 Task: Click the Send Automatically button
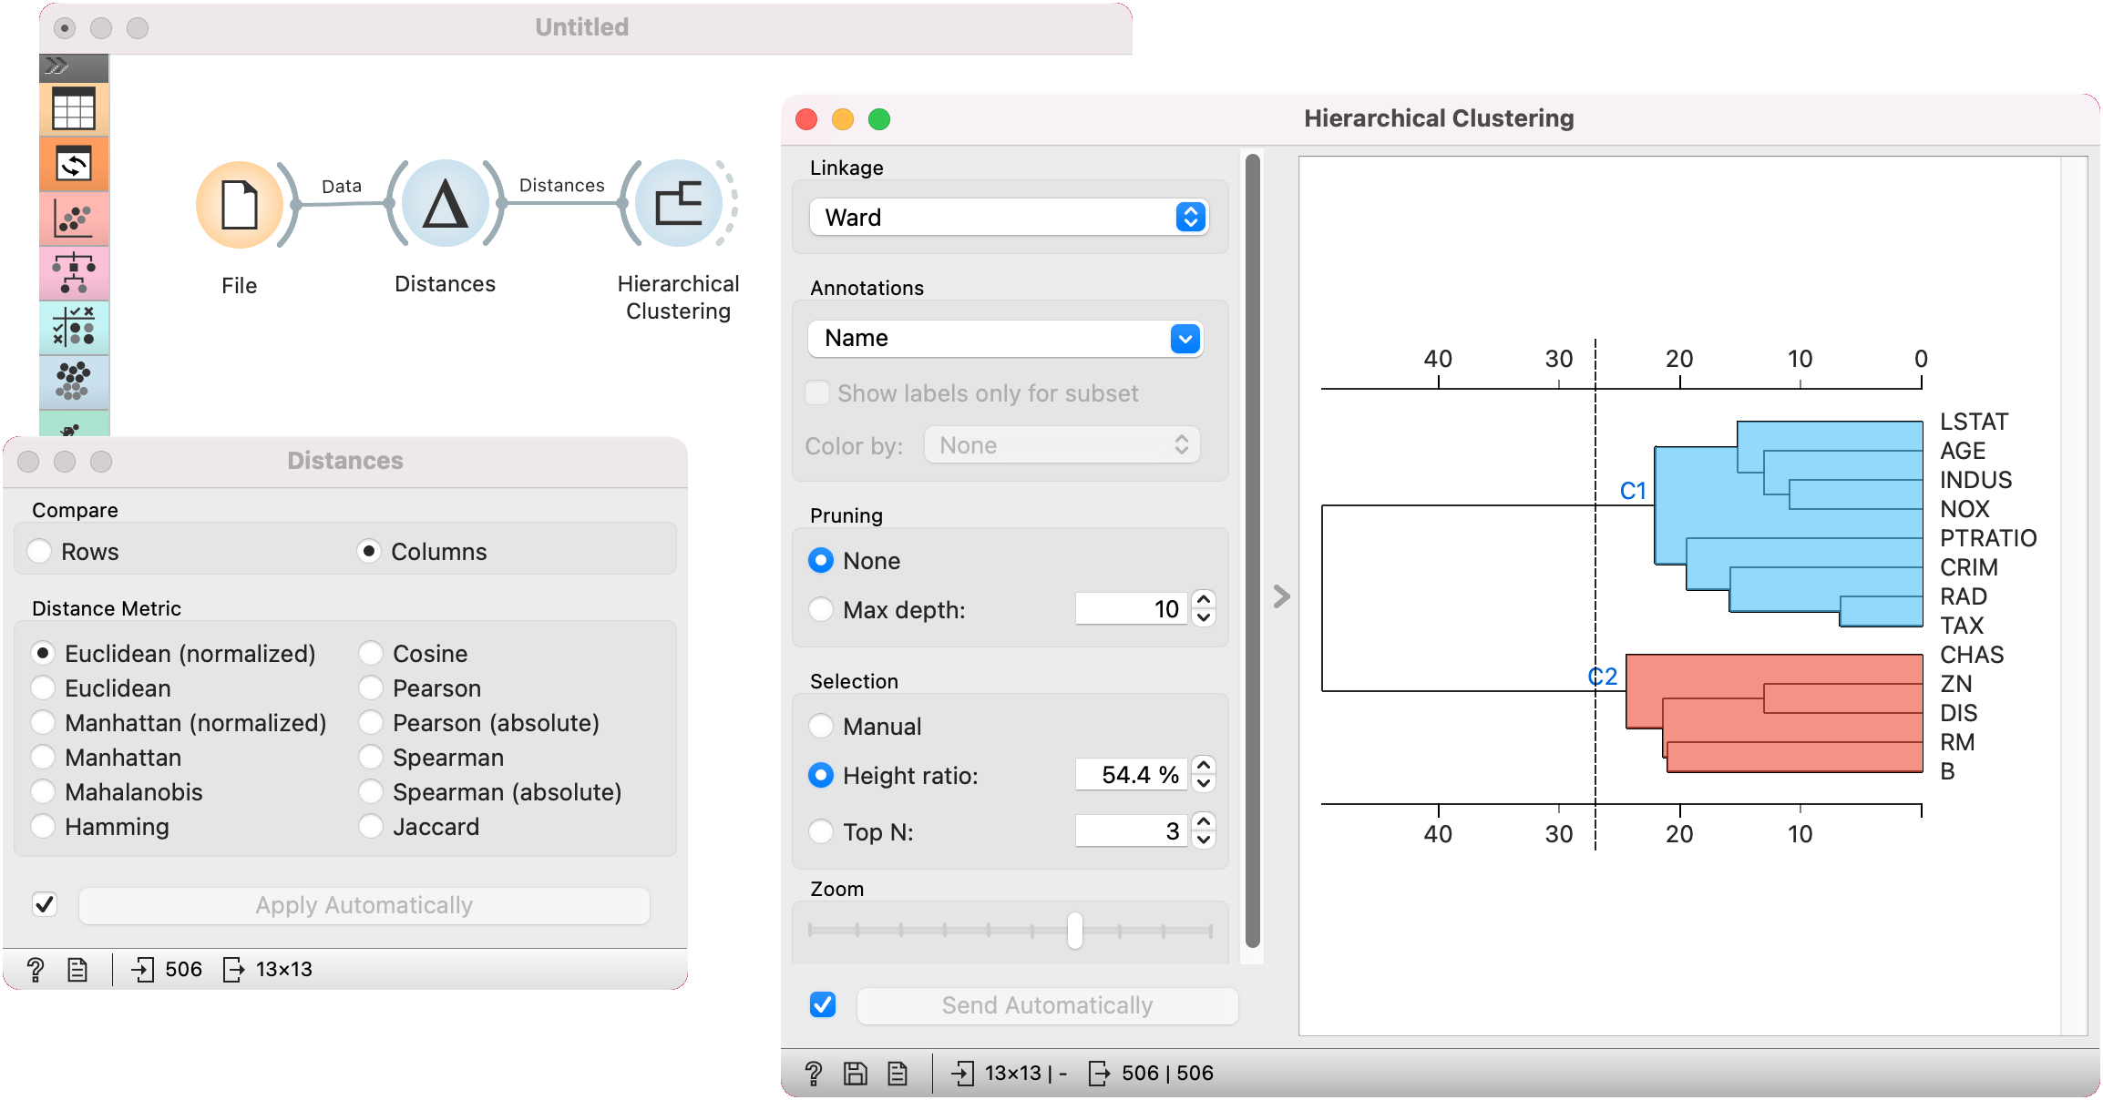pyautogui.click(x=1047, y=1005)
